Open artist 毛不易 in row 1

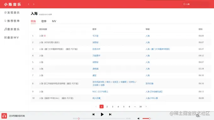coord(95,36)
